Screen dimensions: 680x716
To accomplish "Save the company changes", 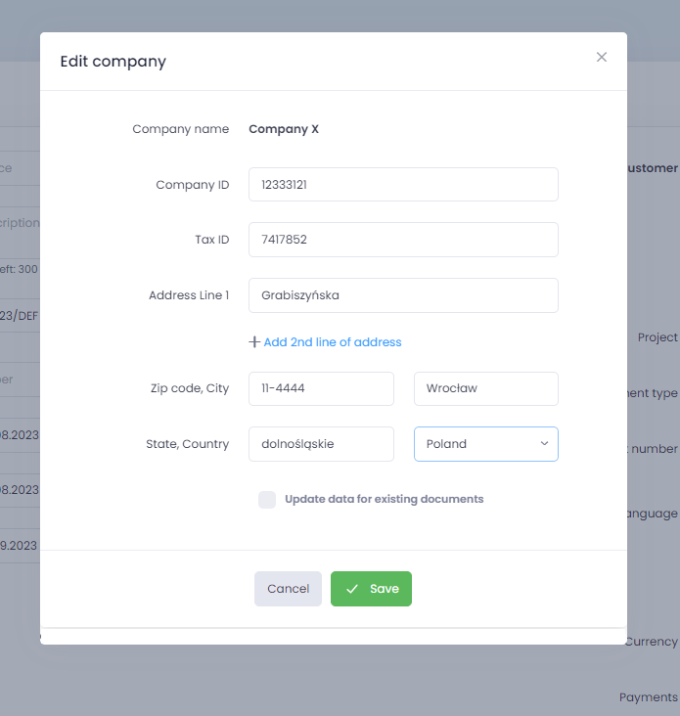I will tap(371, 589).
